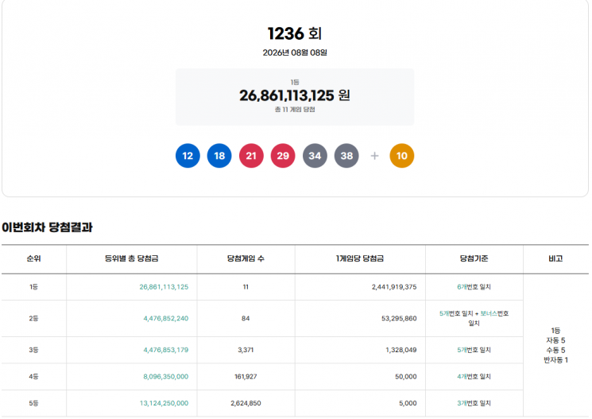Image resolution: width=592 pixels, height=419 pixels.
Task: Click winner count 84
Action: pos(246,319)
